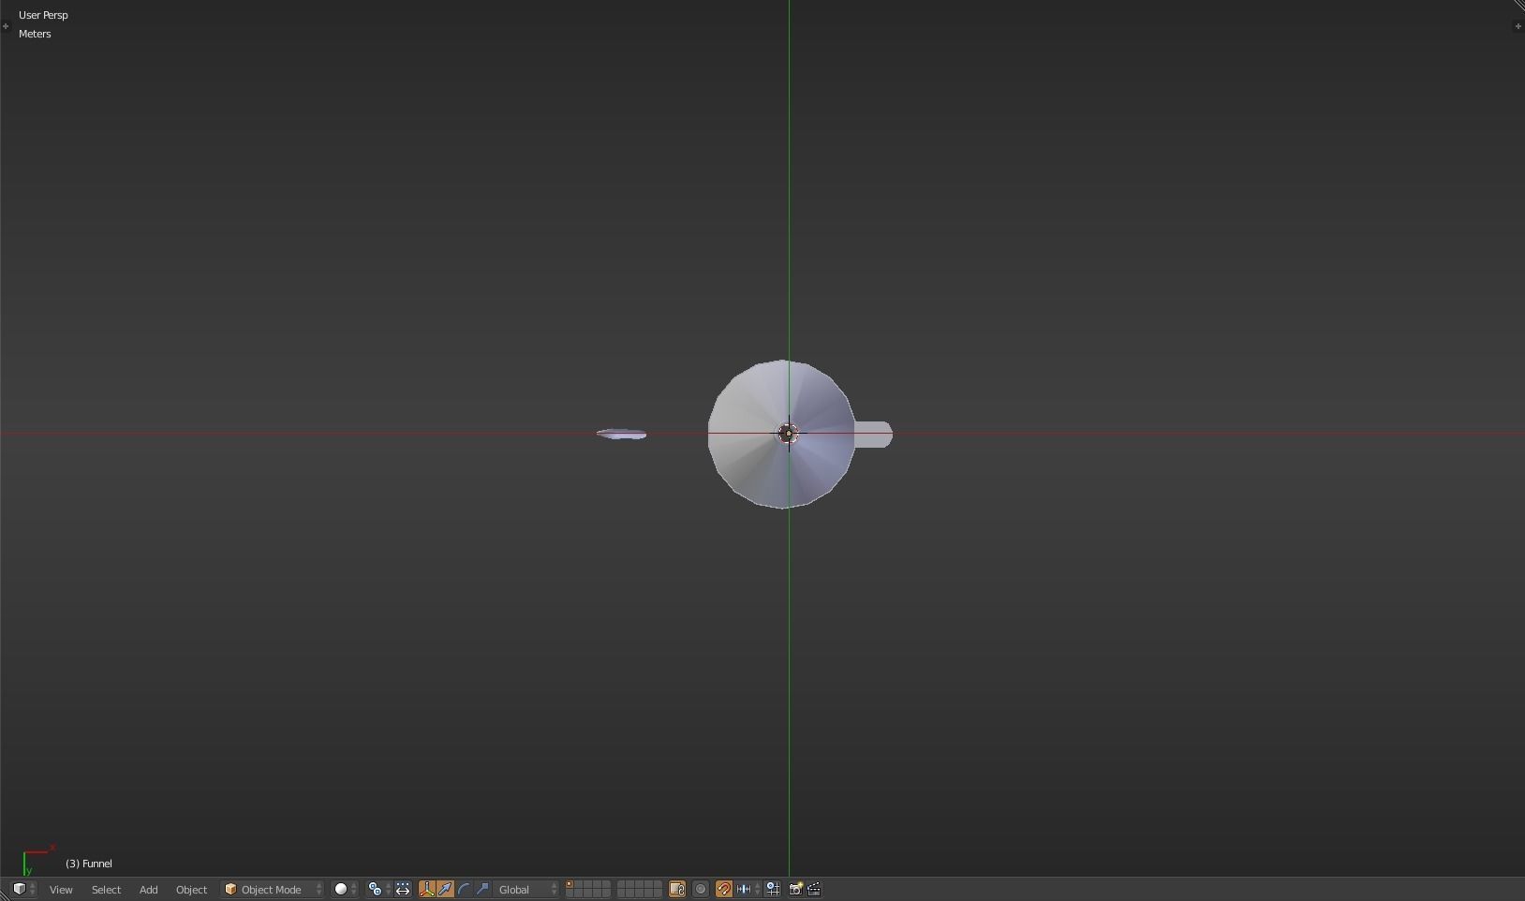Viewport: 1525px width, 901px height.
Task: Toggle lock camera and layers to scene
Action: [677, 889]
